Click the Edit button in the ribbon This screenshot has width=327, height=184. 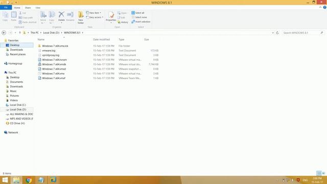click(122, 17)
